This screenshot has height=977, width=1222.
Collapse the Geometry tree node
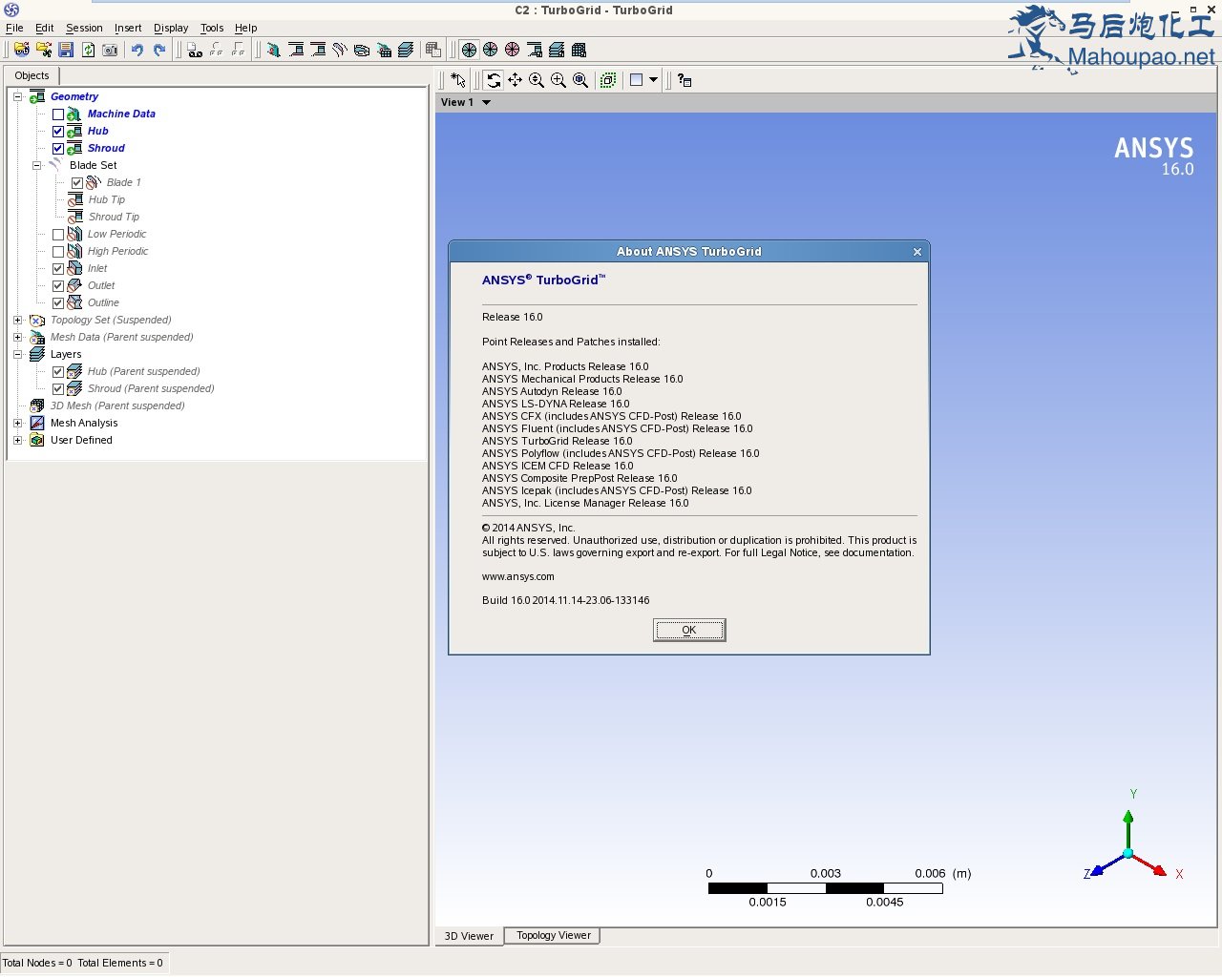pyautogui.click(x=17, y=96)
